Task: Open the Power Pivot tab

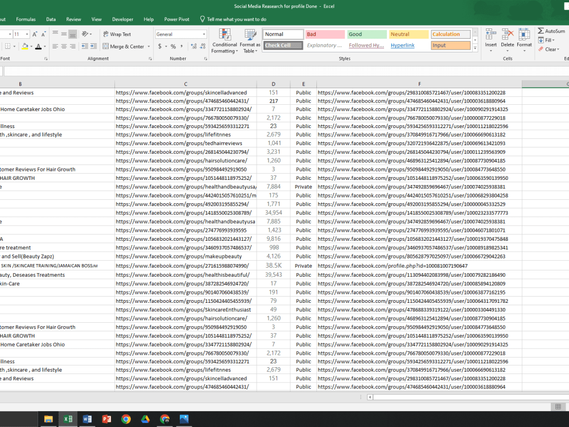Action: click(177, 19)
